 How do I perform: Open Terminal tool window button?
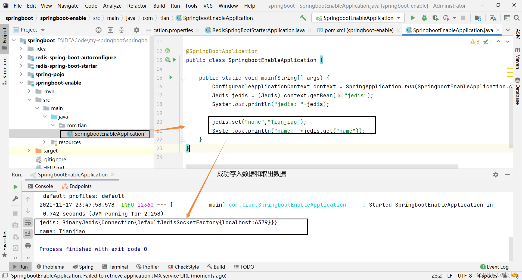coord(115,267)
